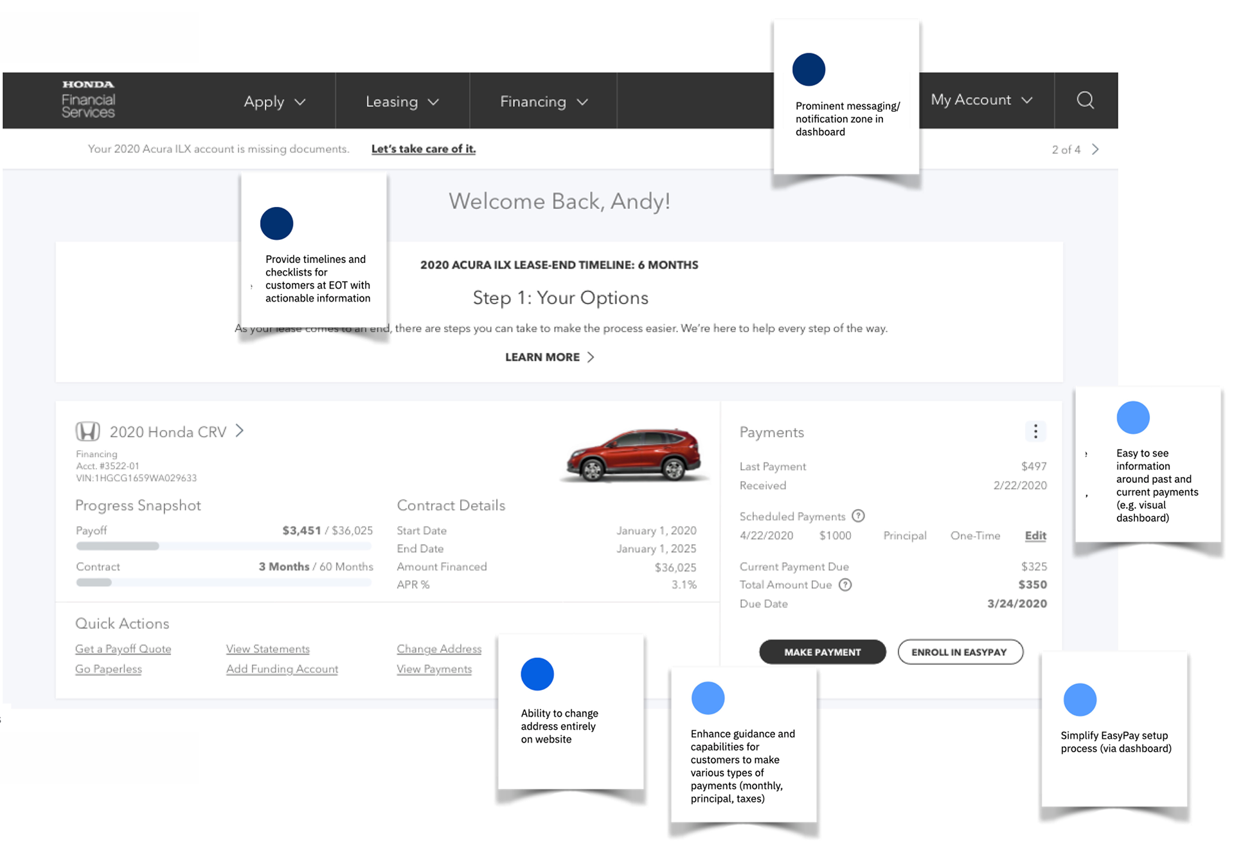Click the red Honda CRV image
1234x841 pixels.
(x=635, y=455)
